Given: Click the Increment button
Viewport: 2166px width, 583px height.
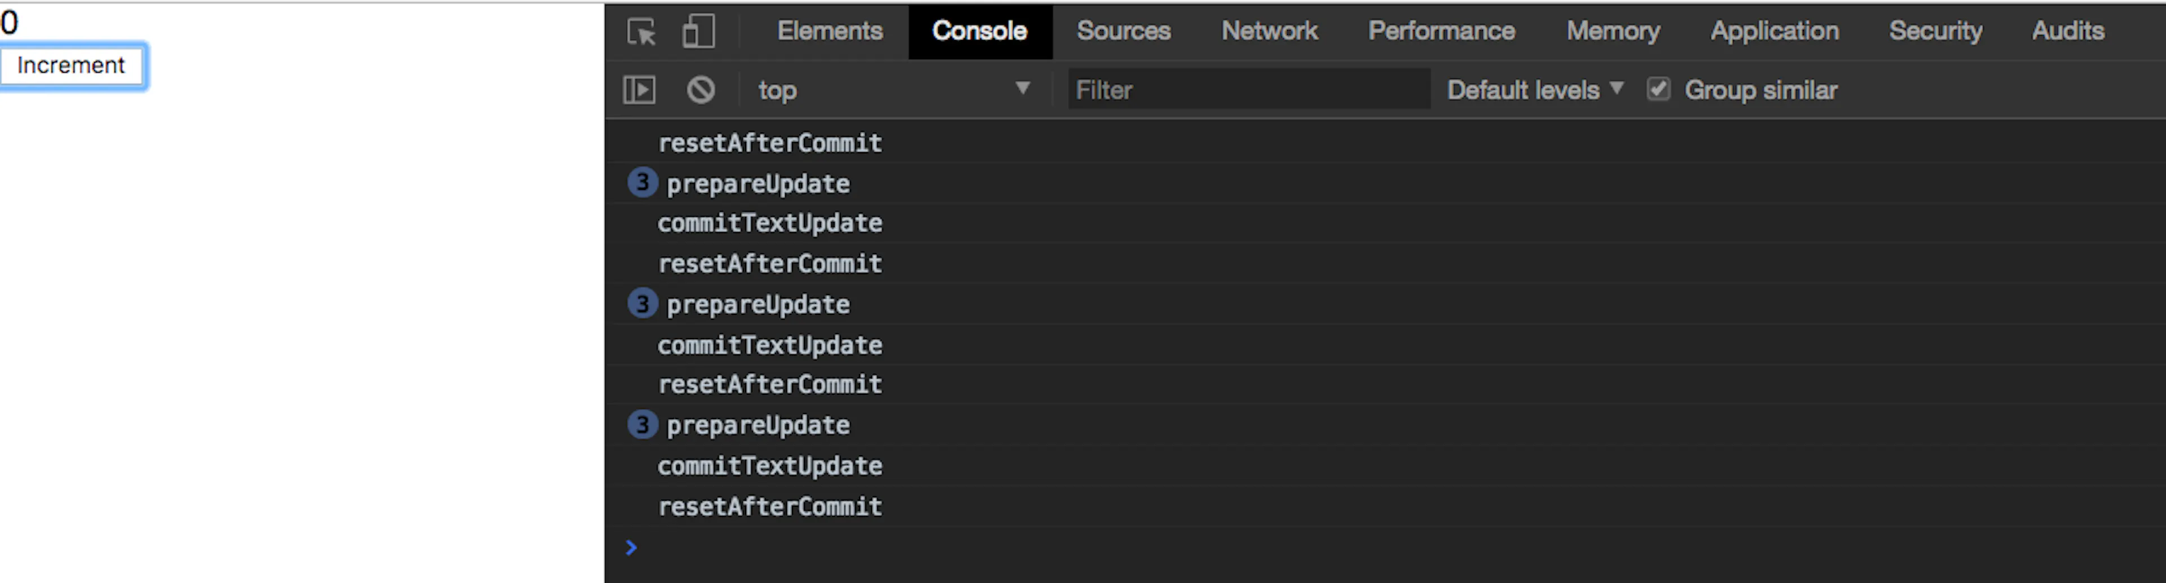Looking at the screenshot, I should (x=72, y=65).
